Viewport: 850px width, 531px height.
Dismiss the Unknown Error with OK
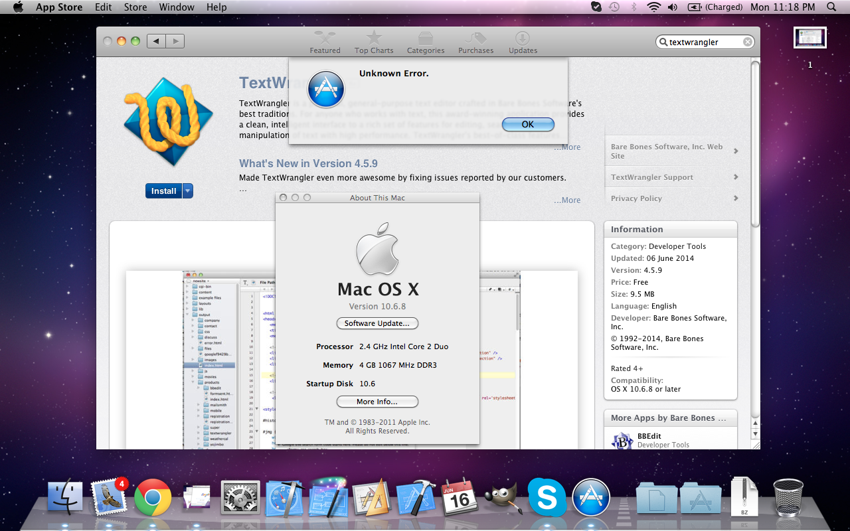tap(528, 124)
